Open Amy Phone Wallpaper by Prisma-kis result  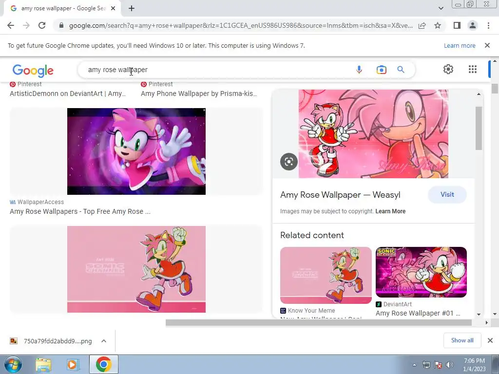pos(199,93)
